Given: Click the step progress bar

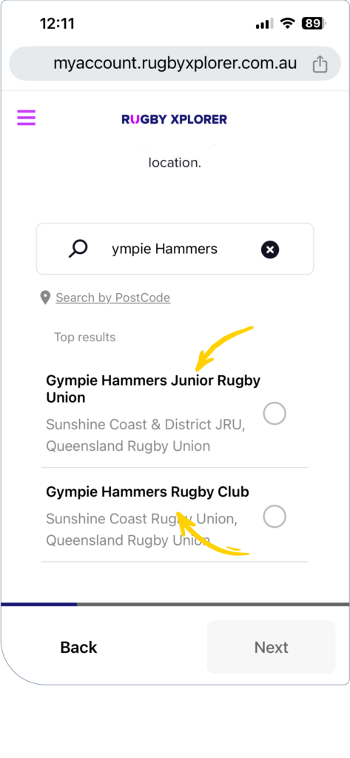Looking at the screenshot, I should (175, 604).
